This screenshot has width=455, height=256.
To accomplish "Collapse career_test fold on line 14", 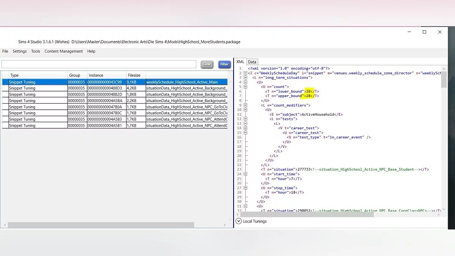I will tap(245, 128).
